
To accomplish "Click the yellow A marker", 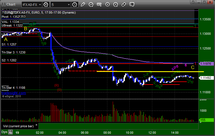I will [6, 39].
